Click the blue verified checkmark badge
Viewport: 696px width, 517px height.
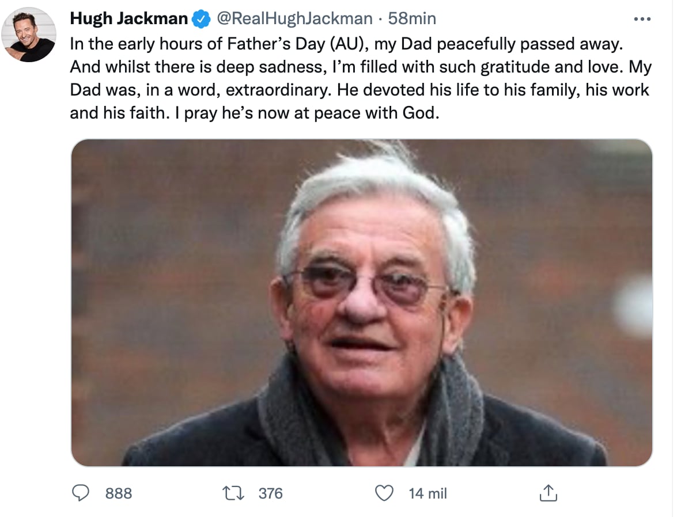pyautogui.click(x=200, y=18)
